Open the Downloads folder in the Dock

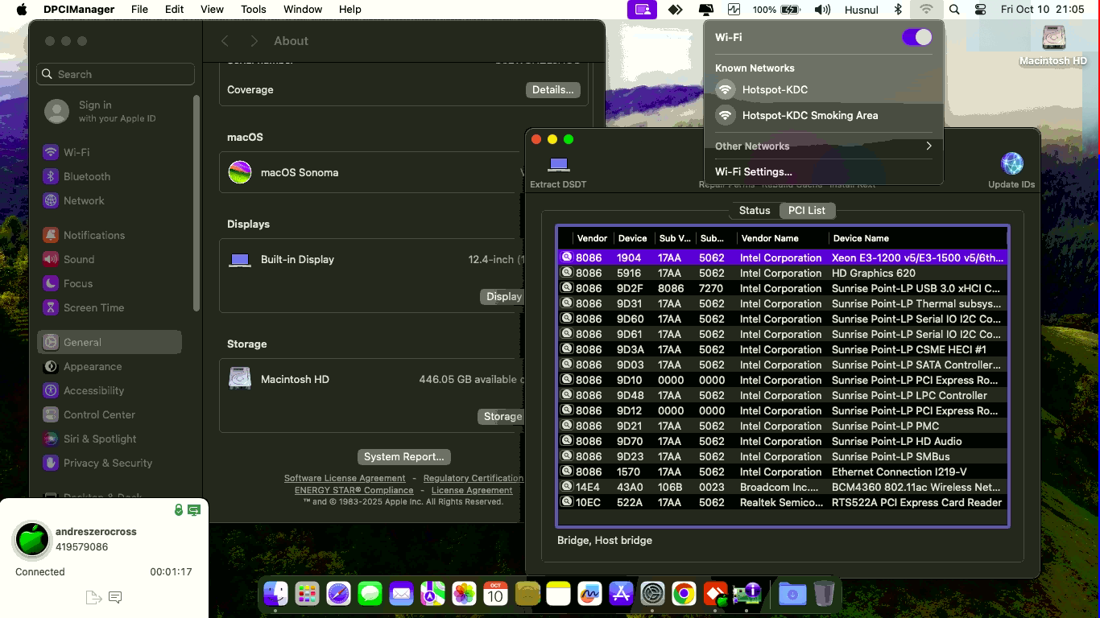click(792, 594)
